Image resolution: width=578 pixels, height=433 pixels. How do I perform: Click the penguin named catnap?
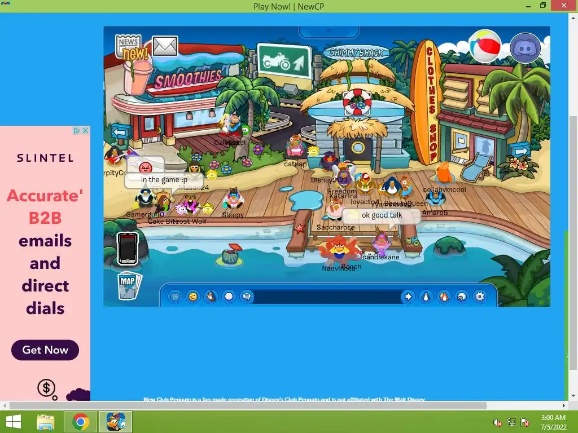point(296,147)
